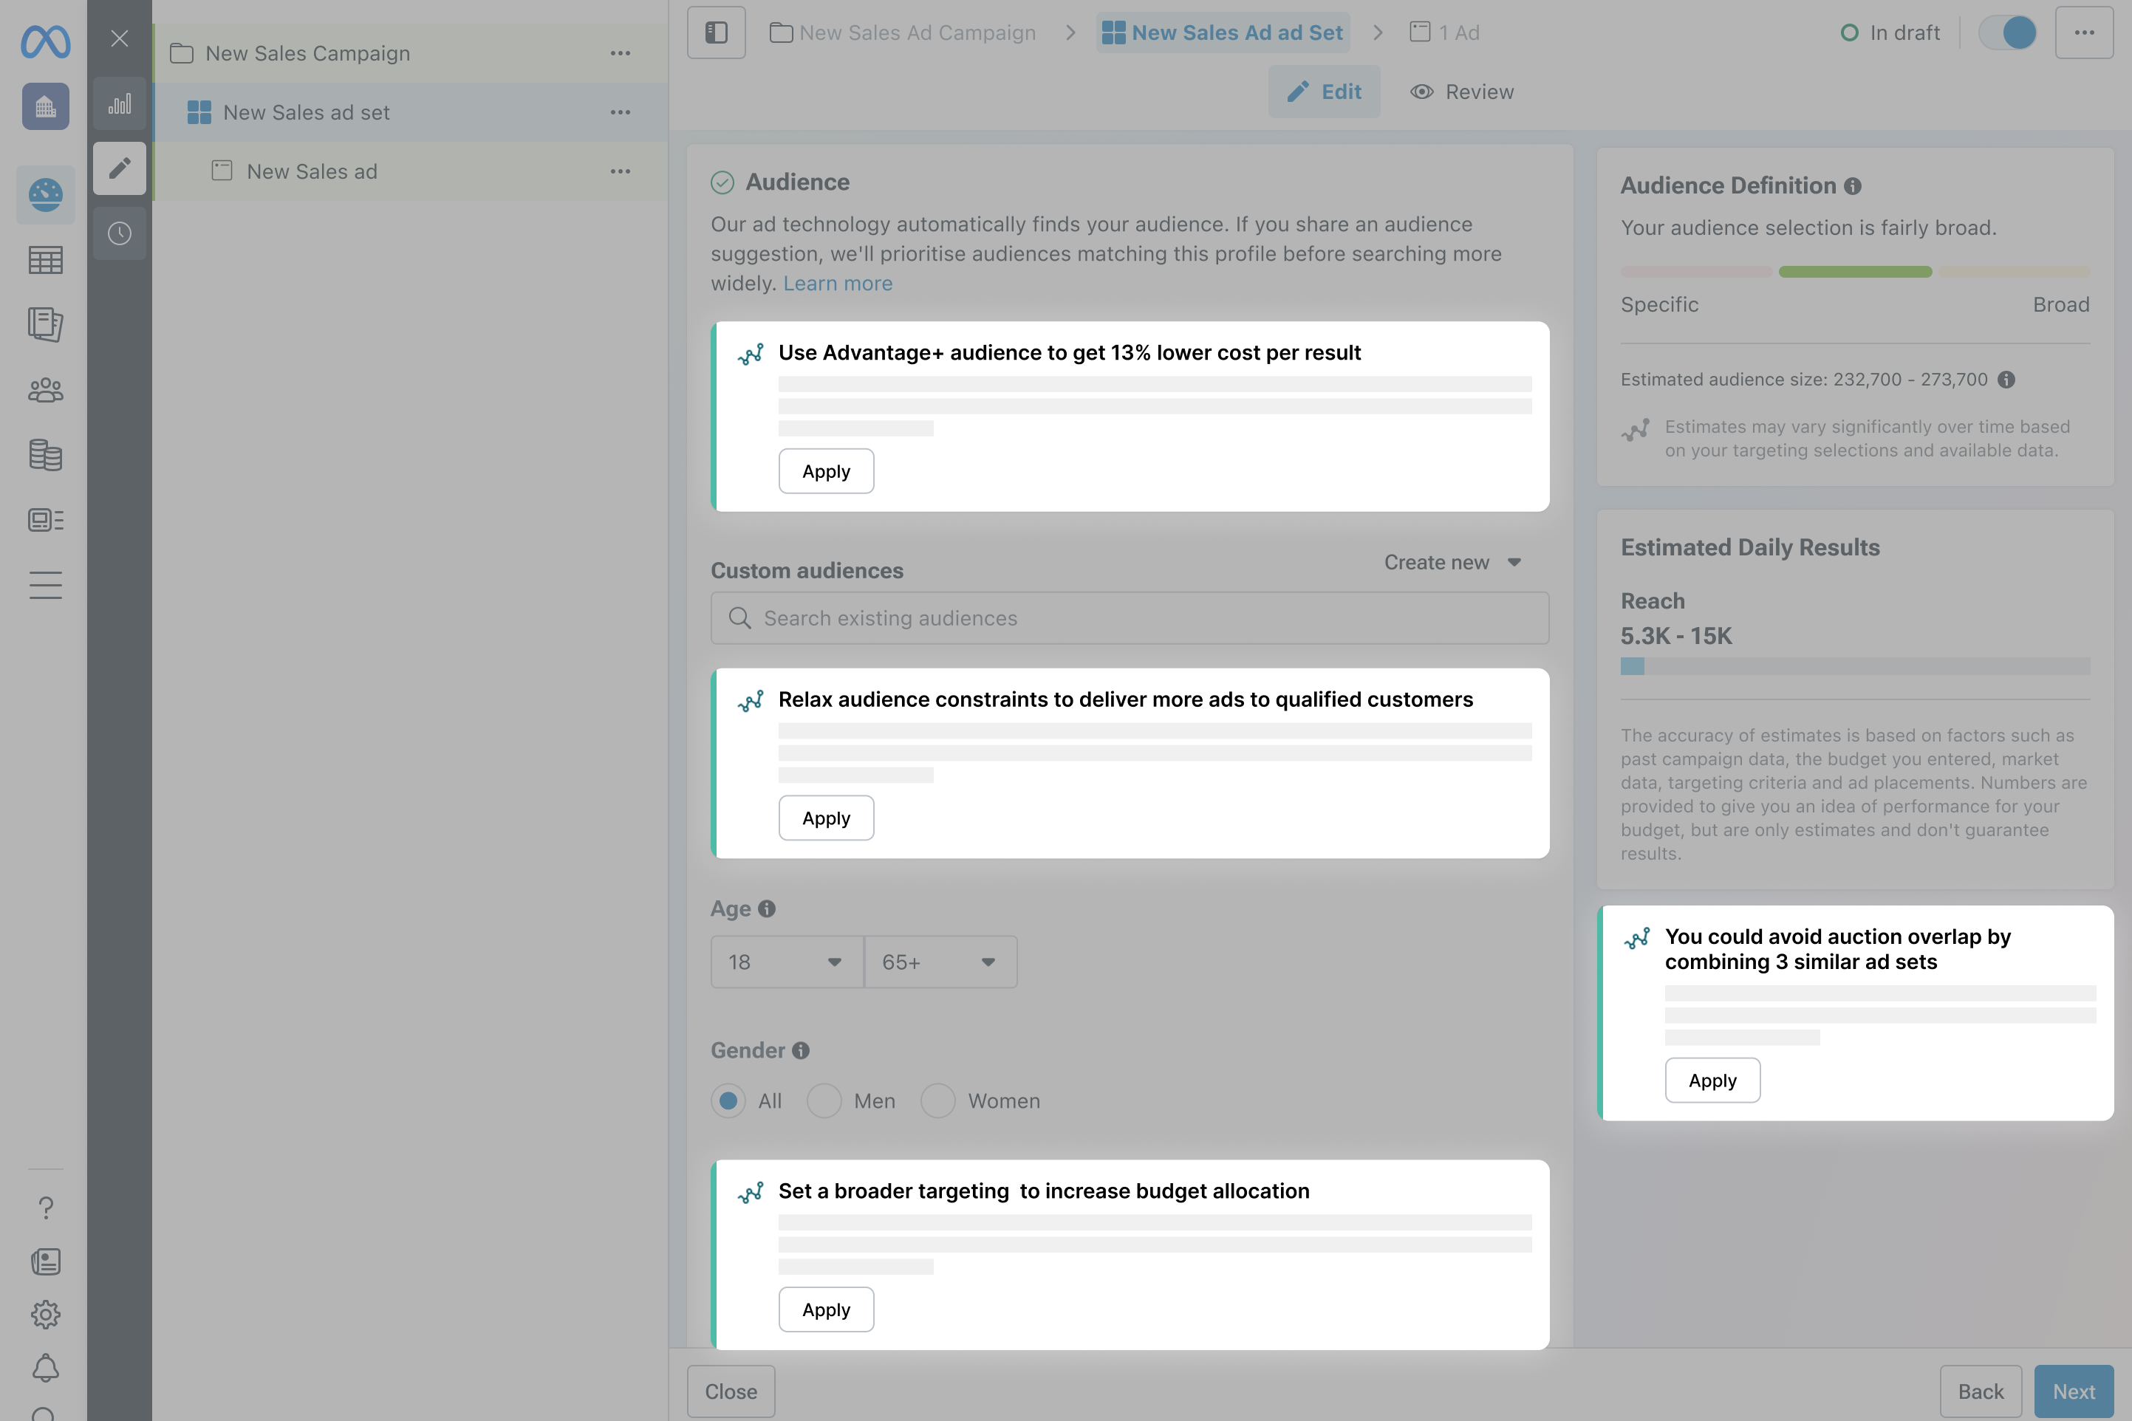This screenshot has width=2132, height=1421.
Task: Click the Close button
Action: click(731, 1391)
